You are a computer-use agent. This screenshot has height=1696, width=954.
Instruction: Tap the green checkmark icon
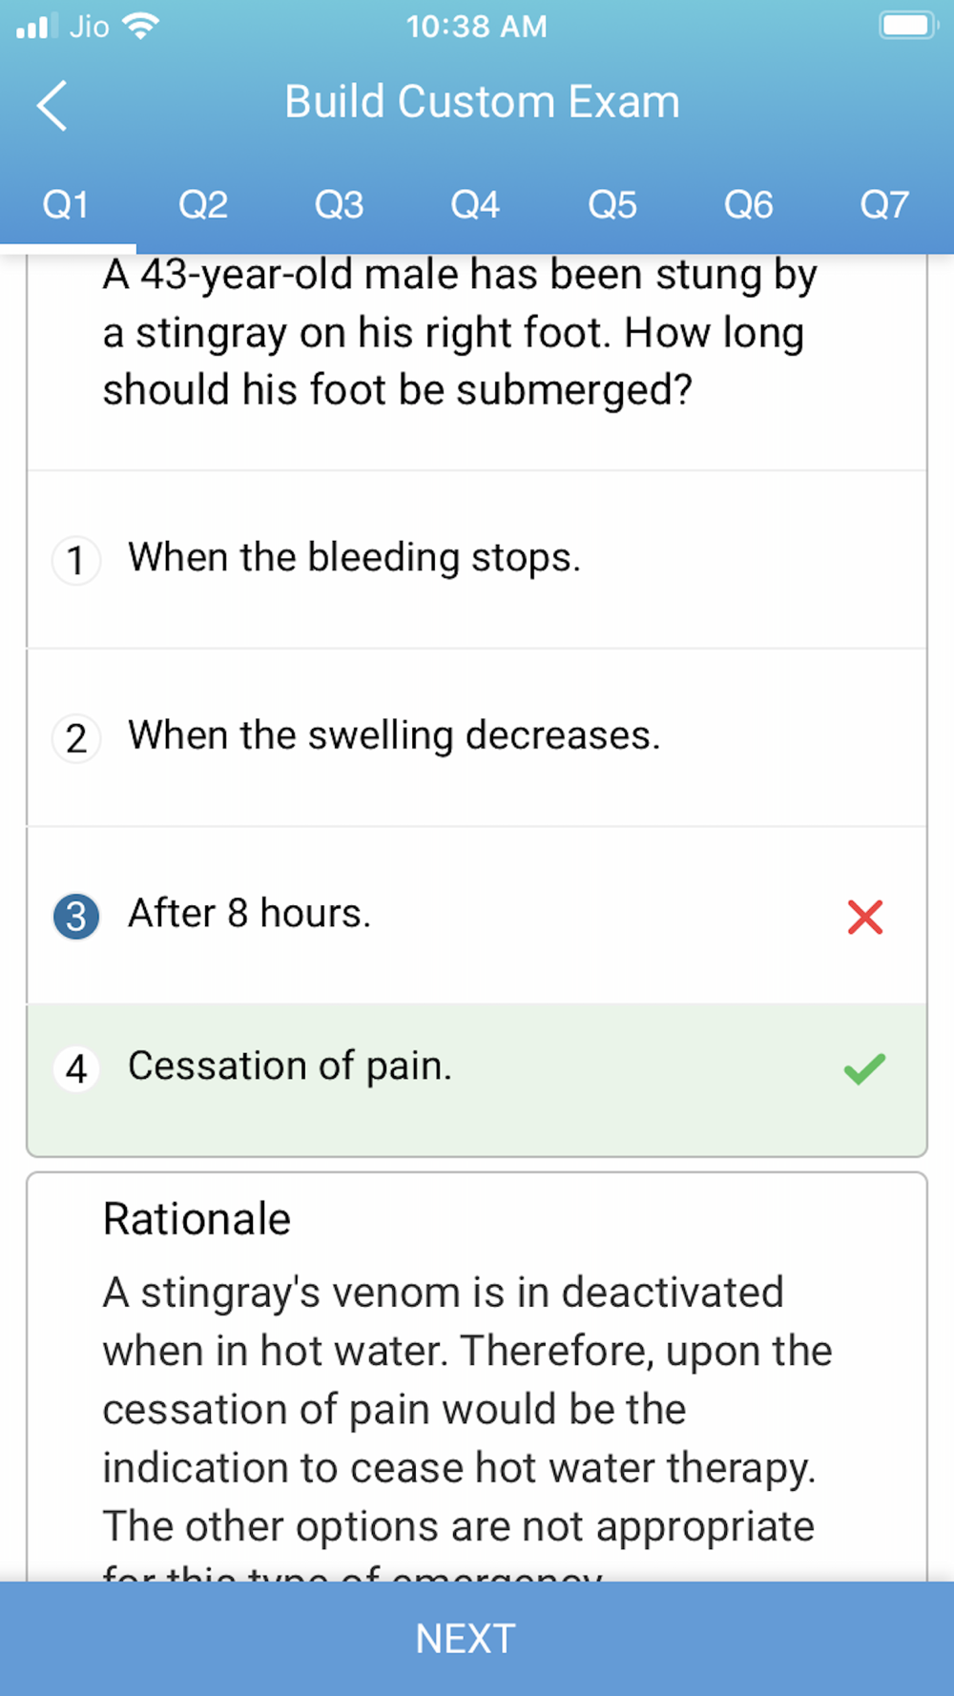pos(864,1068)
